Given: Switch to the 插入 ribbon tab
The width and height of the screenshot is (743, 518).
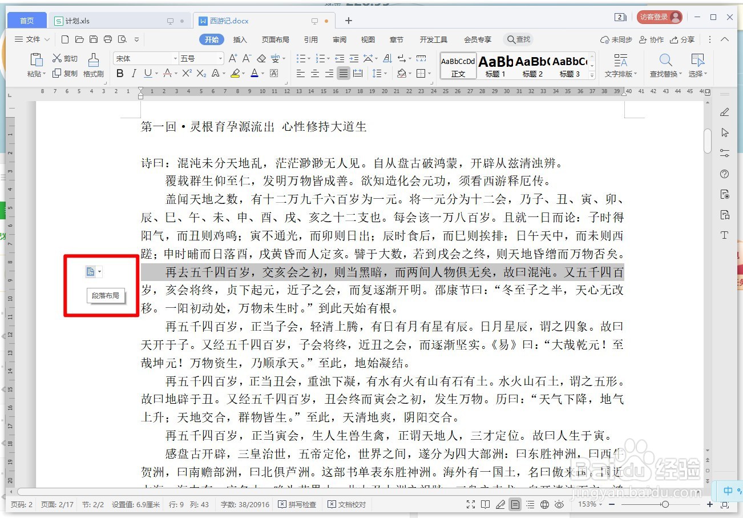Looking at the screenshot, I should coord(239,39).
